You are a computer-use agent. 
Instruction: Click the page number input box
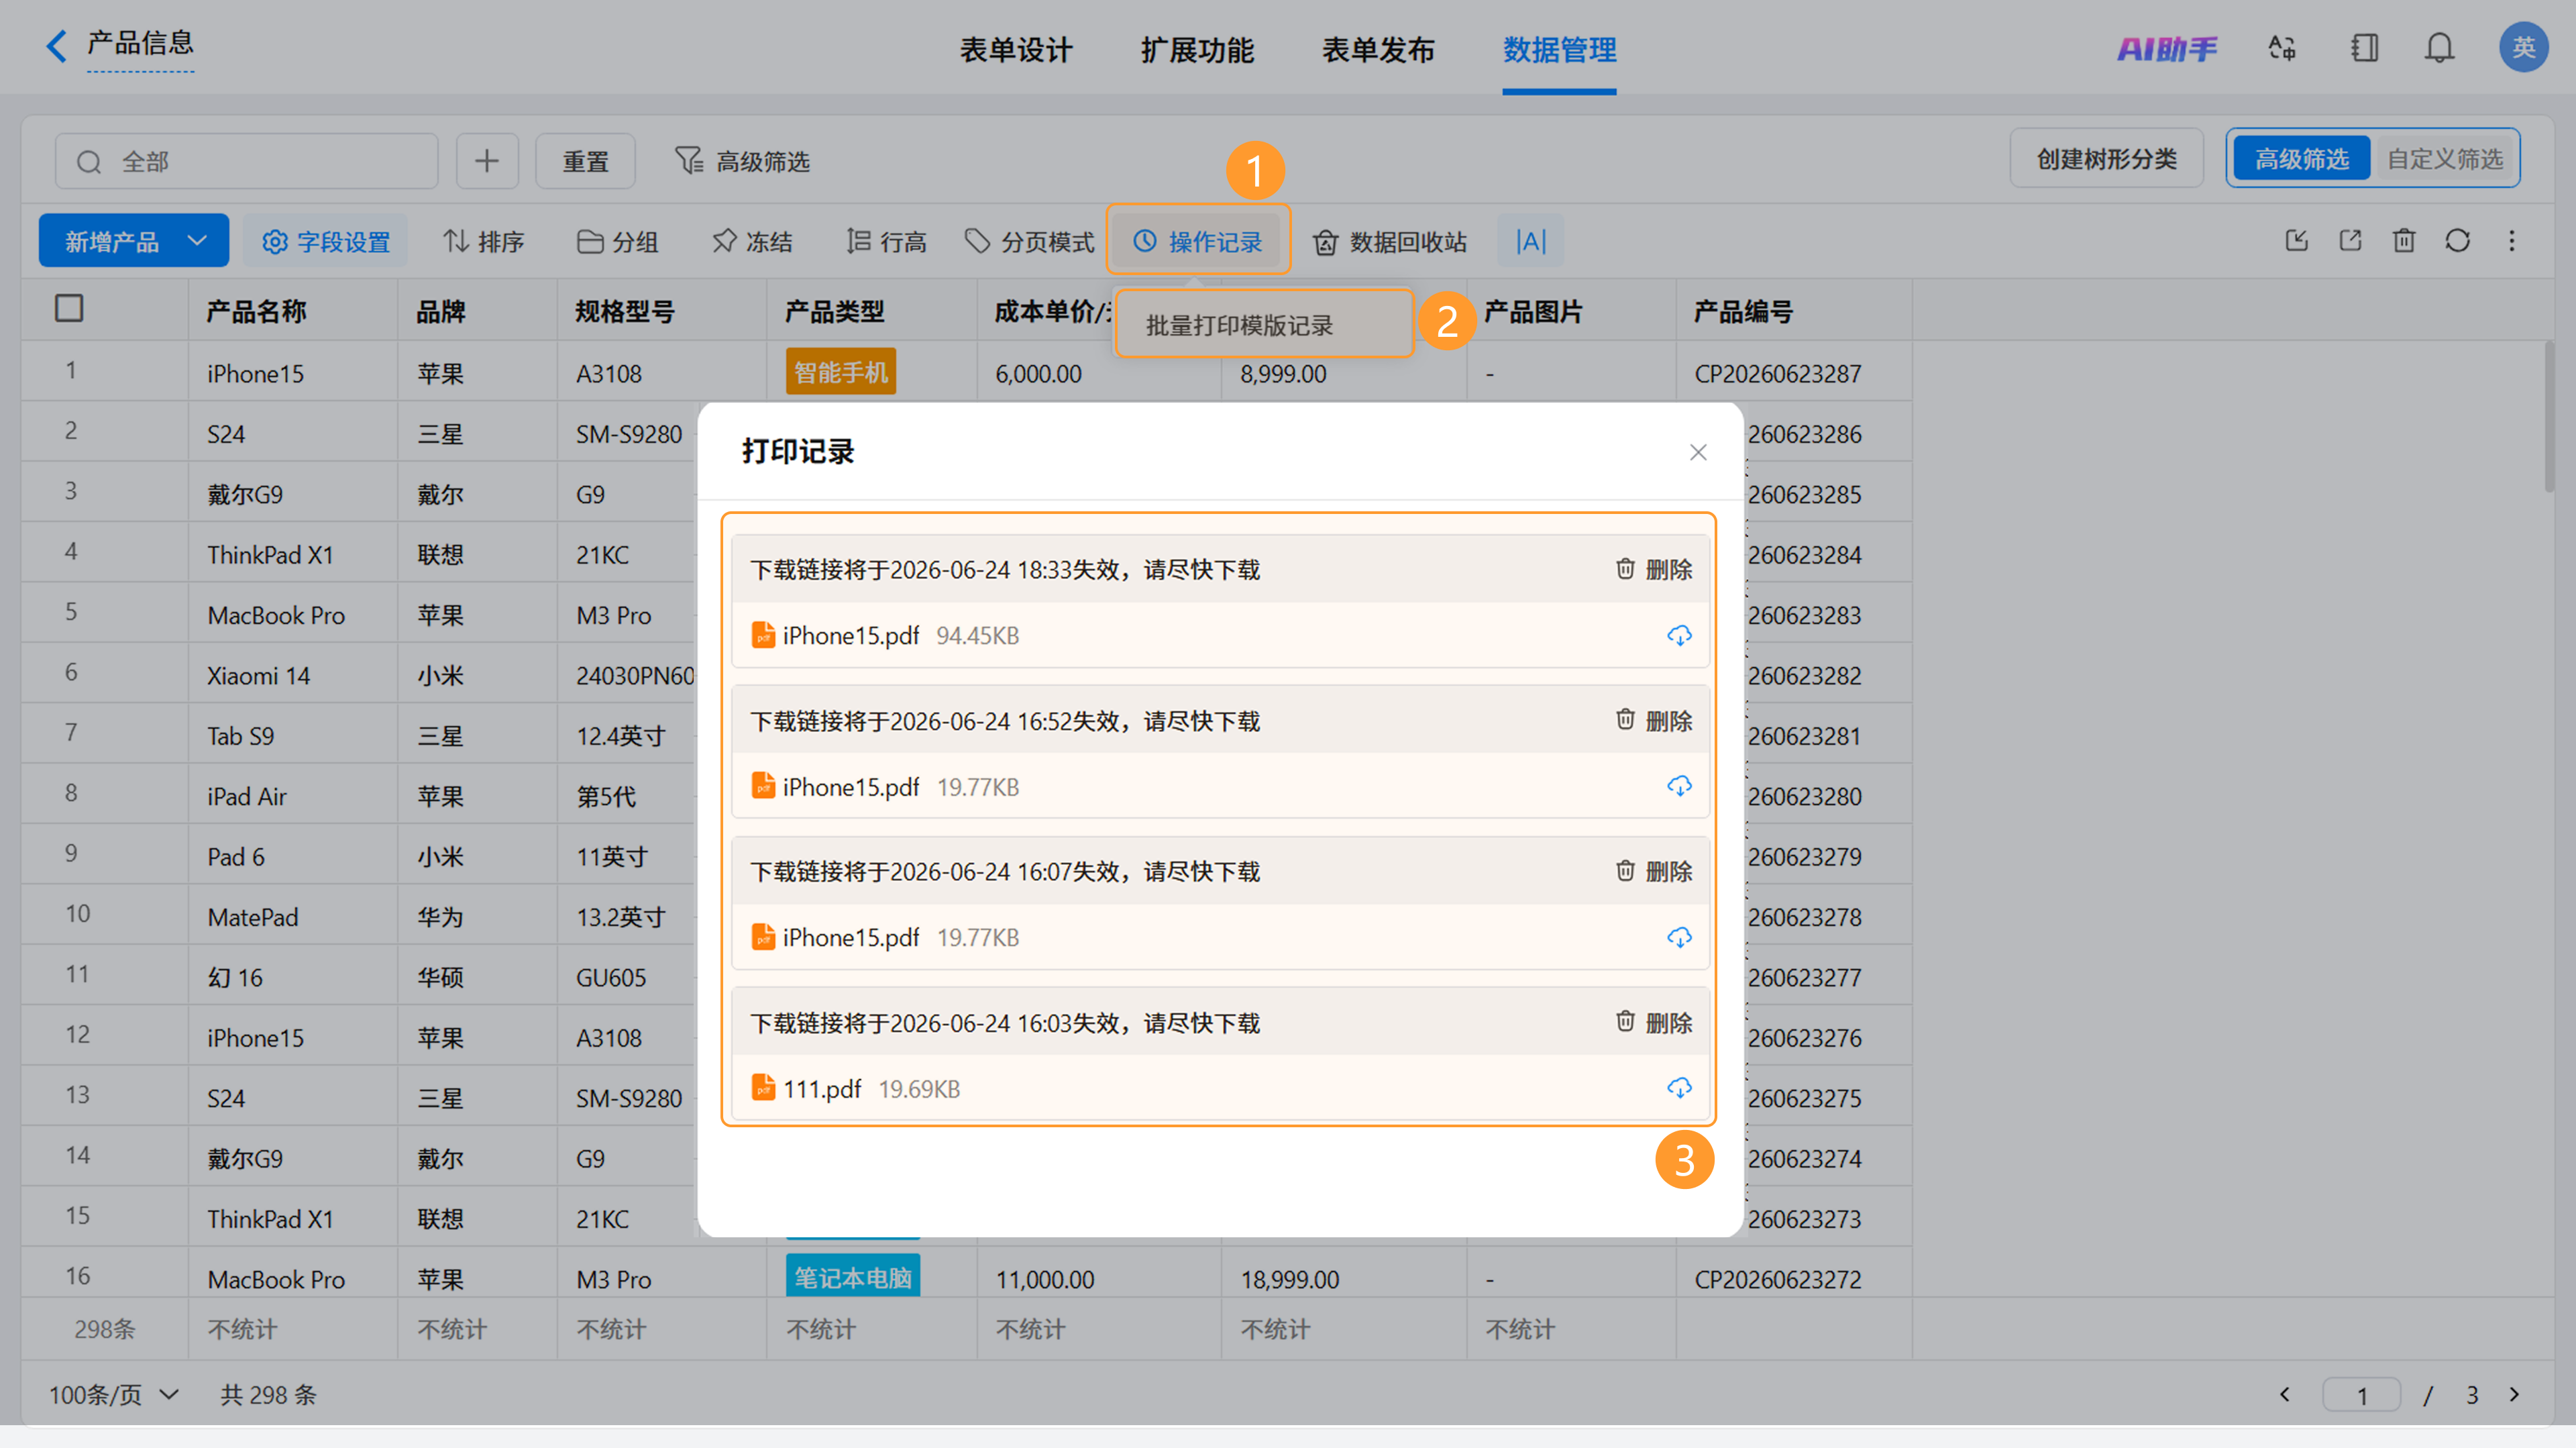[2361, 1395]
